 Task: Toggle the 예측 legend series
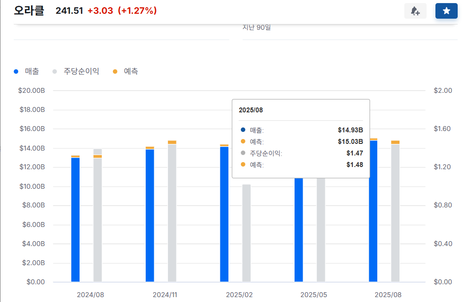pos(125,72)
